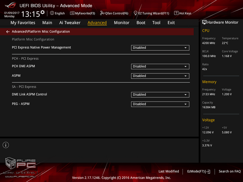This screenshot has width=243, height=182.
Task: Change language via English button
Action: tap(60, 13)
